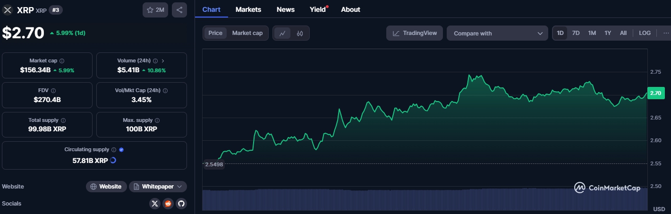Viewport: 671px width, 214px height.
Task: Add XRP to watchlist with star button
Action: pyautogui.click(x=155, y=10)
